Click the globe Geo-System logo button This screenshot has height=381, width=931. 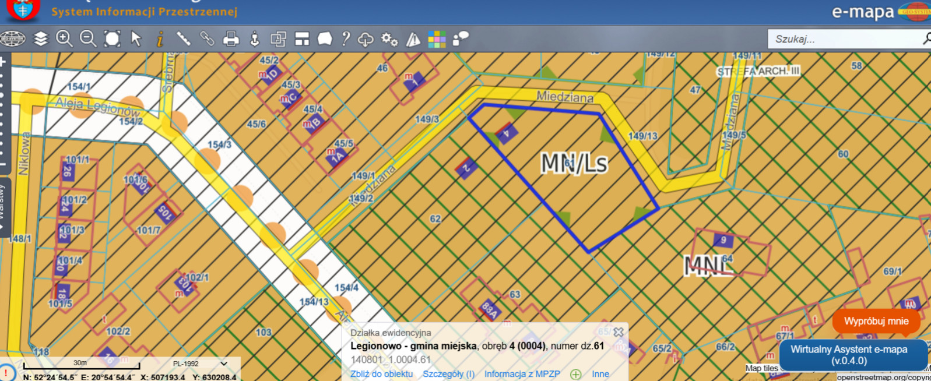[x=13, y=39]
